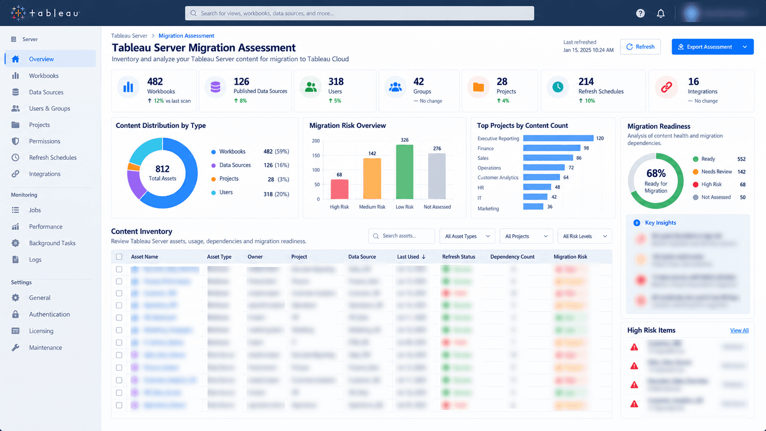Sort by the Last Used column header
766x431 pixels.
click(x=411, y=257)
